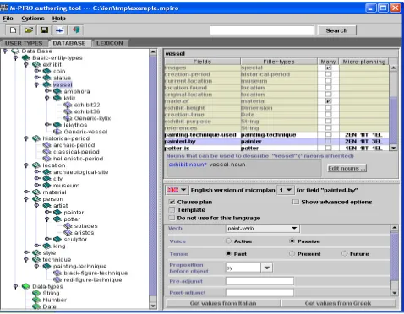Image resolution: width=404 pixels, height=314 pixels.
Task: Switch to the USER TYPES tab
Action: 24,43
